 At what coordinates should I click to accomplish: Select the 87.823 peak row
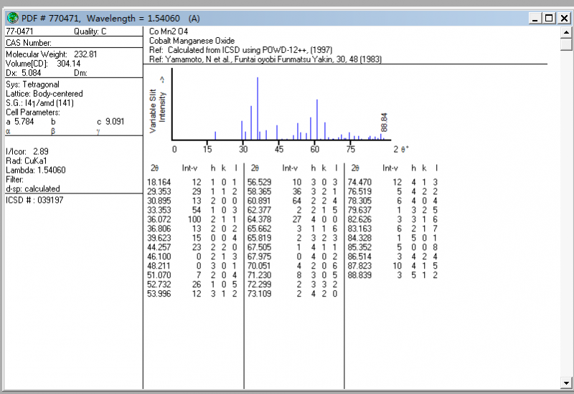tap(392, 266)
